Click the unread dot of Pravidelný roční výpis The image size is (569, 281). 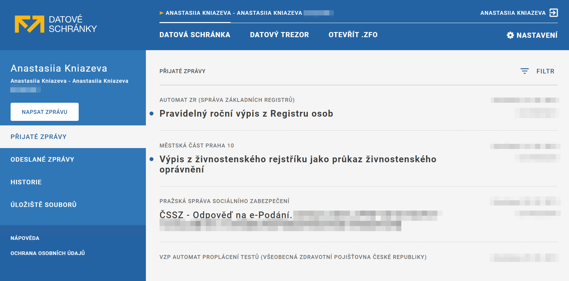[152, 114]
